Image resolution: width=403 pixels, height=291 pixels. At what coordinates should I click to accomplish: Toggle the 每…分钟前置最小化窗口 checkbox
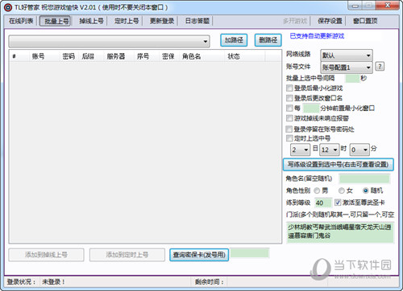289,108
